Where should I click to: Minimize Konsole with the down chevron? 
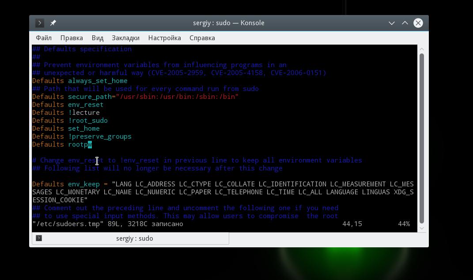(392, 23)
